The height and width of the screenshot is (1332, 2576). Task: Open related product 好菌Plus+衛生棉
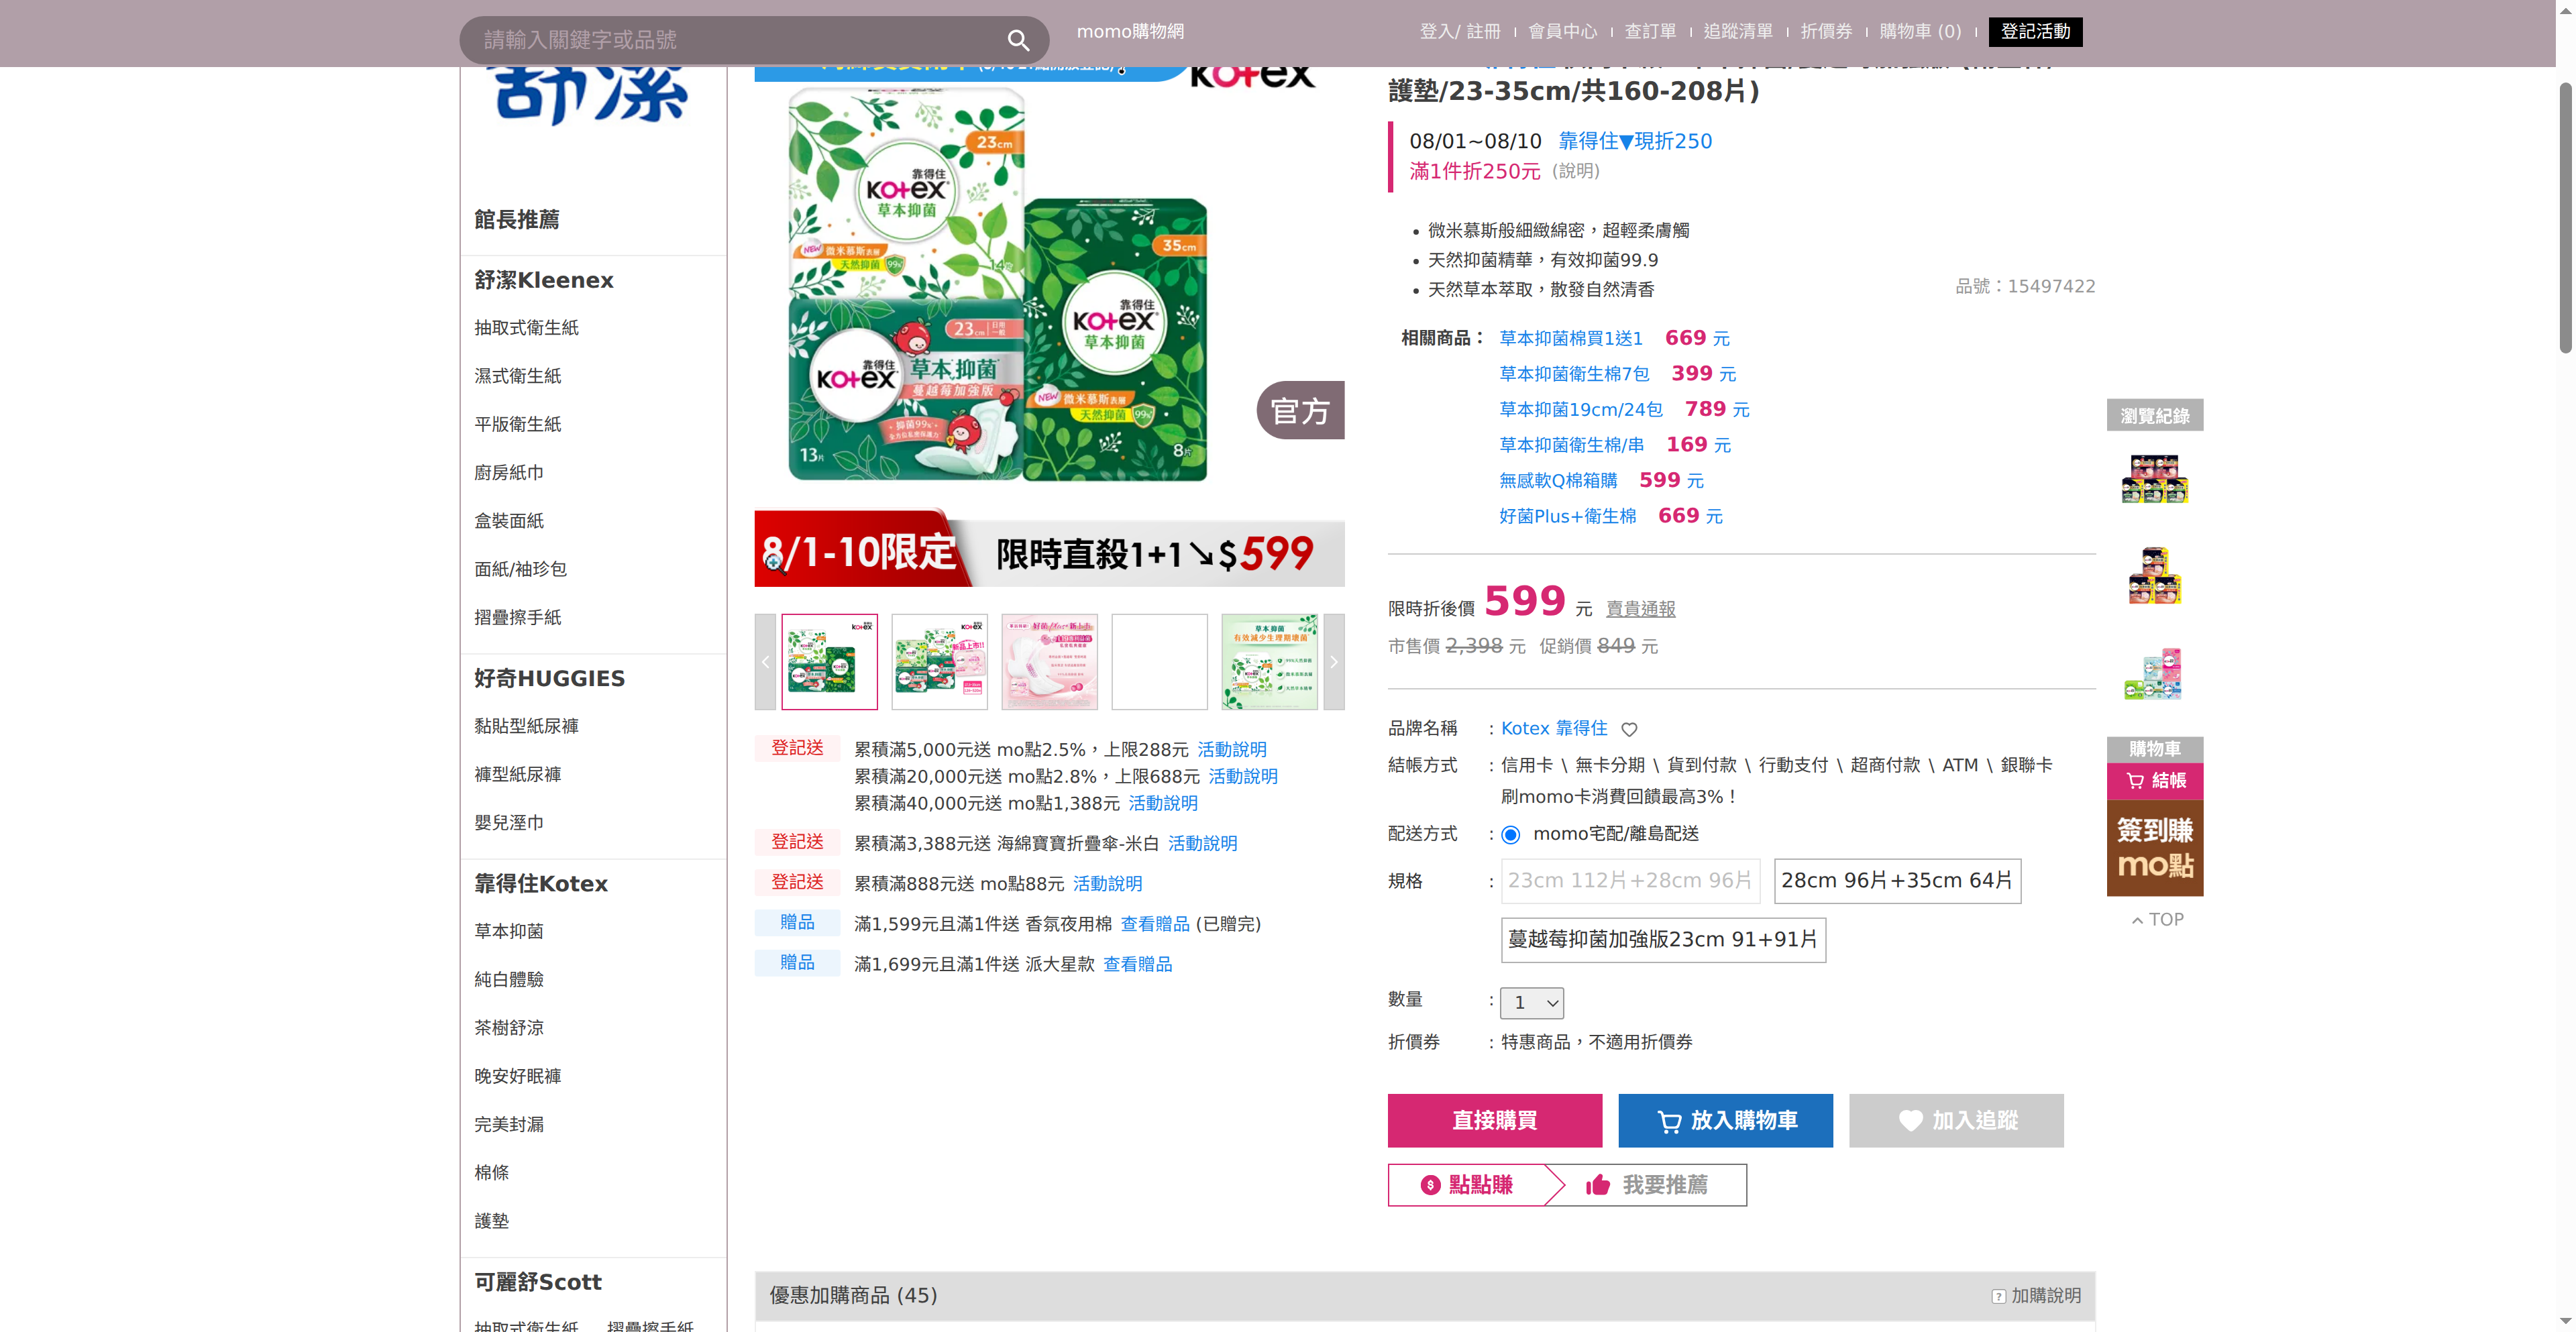[1568, 516]
